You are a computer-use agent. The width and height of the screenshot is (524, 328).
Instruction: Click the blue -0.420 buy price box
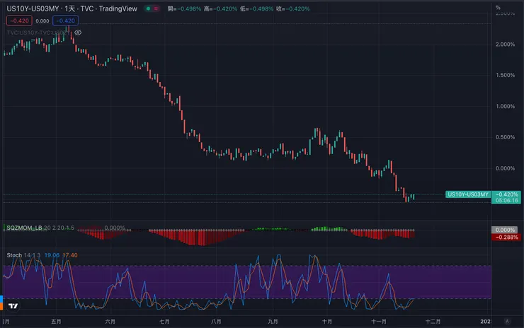tap(65, 20)
